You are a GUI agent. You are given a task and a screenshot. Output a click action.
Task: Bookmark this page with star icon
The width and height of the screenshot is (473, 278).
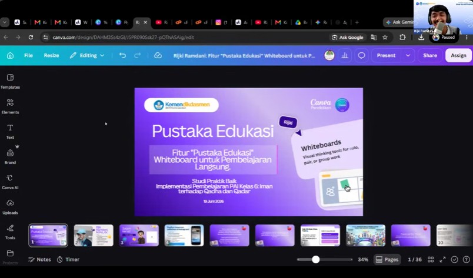tap(385, 38)
